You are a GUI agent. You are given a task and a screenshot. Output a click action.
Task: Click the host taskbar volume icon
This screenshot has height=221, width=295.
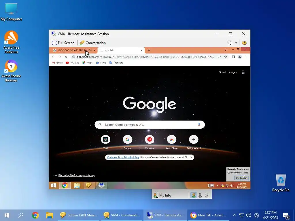point(249,215)
